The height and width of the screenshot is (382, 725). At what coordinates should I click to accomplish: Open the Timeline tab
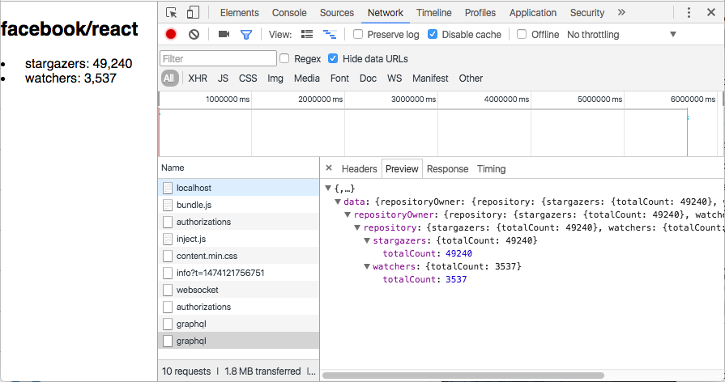coord(433,13)
